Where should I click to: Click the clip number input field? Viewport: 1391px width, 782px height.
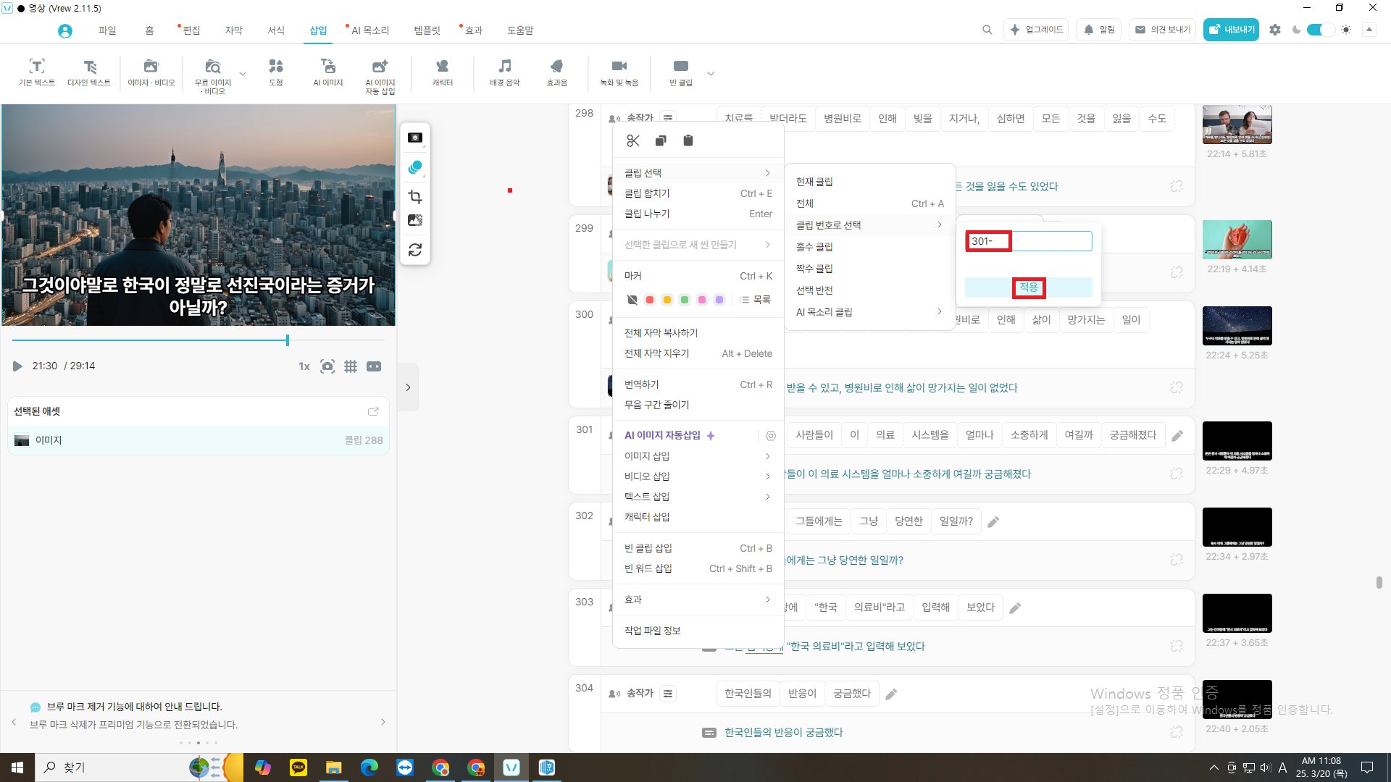pyautogui.click(x=1029, y=241)
